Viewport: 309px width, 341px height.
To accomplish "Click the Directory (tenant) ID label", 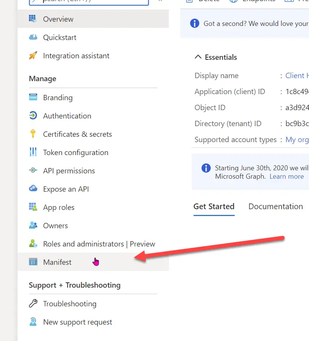I will tap(228, 123).
